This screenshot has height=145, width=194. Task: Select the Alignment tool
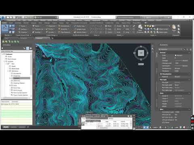pyautogui.click(x=51, y=26)
